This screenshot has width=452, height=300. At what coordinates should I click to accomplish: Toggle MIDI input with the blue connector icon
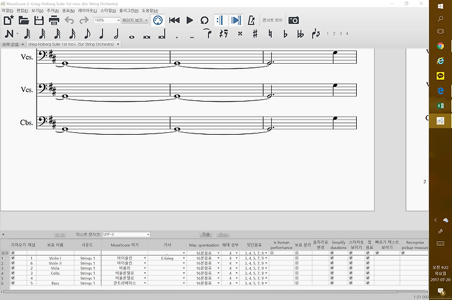pyautogui.click(x=158, y=20)
